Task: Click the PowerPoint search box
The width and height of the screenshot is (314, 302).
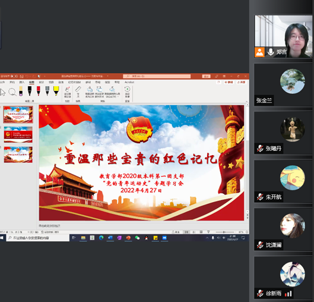Action: coord(157,76)
